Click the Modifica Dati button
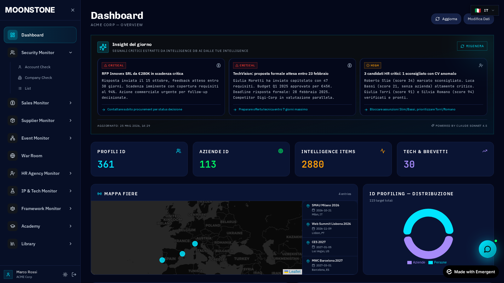 click(478, 19)
